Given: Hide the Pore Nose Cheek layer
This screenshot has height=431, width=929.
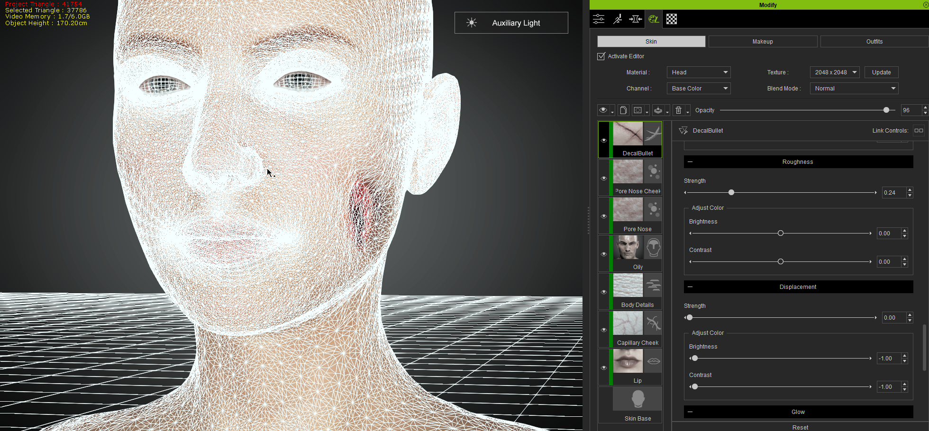Looking at the screenshot, I should pos(603,179).
